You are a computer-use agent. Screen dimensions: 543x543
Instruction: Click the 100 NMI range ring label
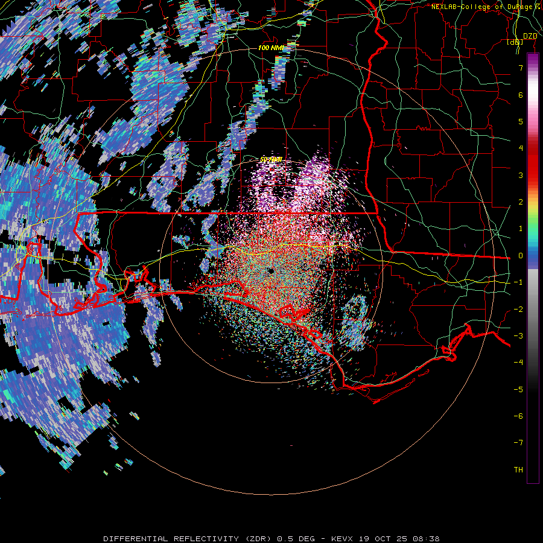click(x=271, y=48)
